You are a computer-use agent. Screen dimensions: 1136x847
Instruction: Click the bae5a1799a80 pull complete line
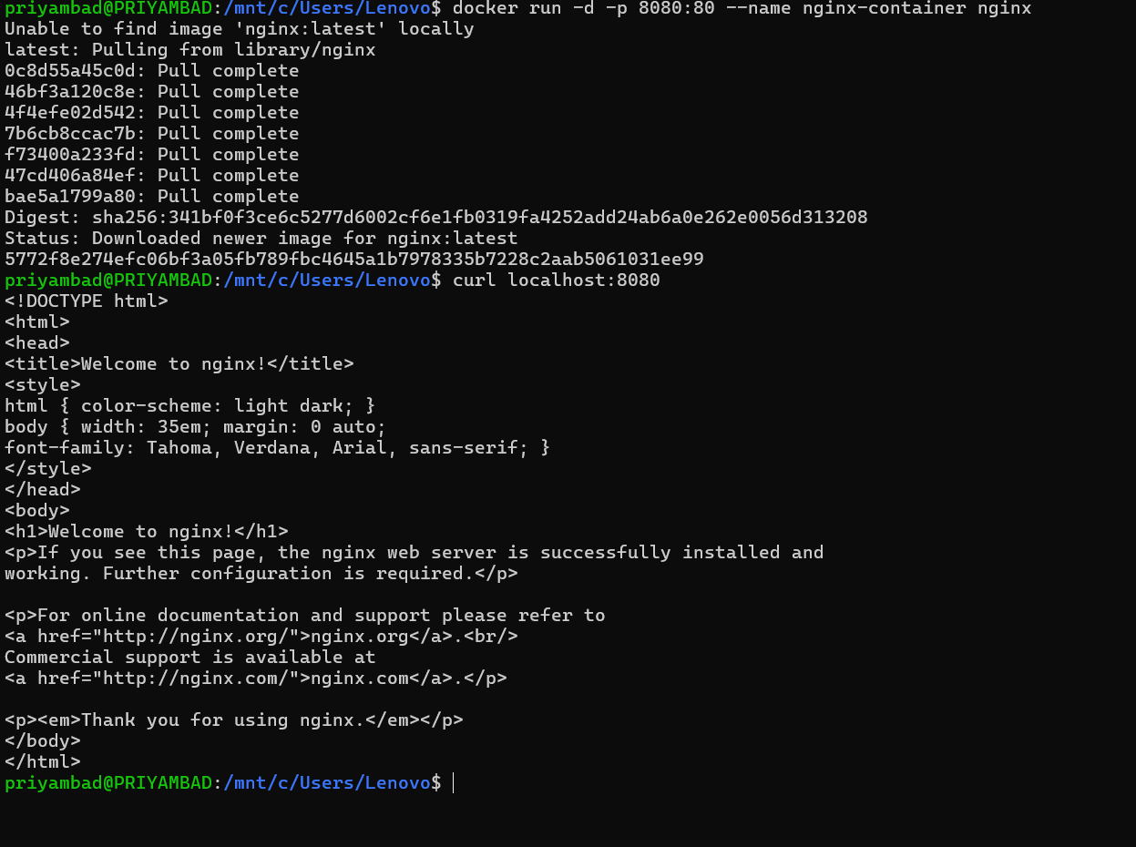151,197
